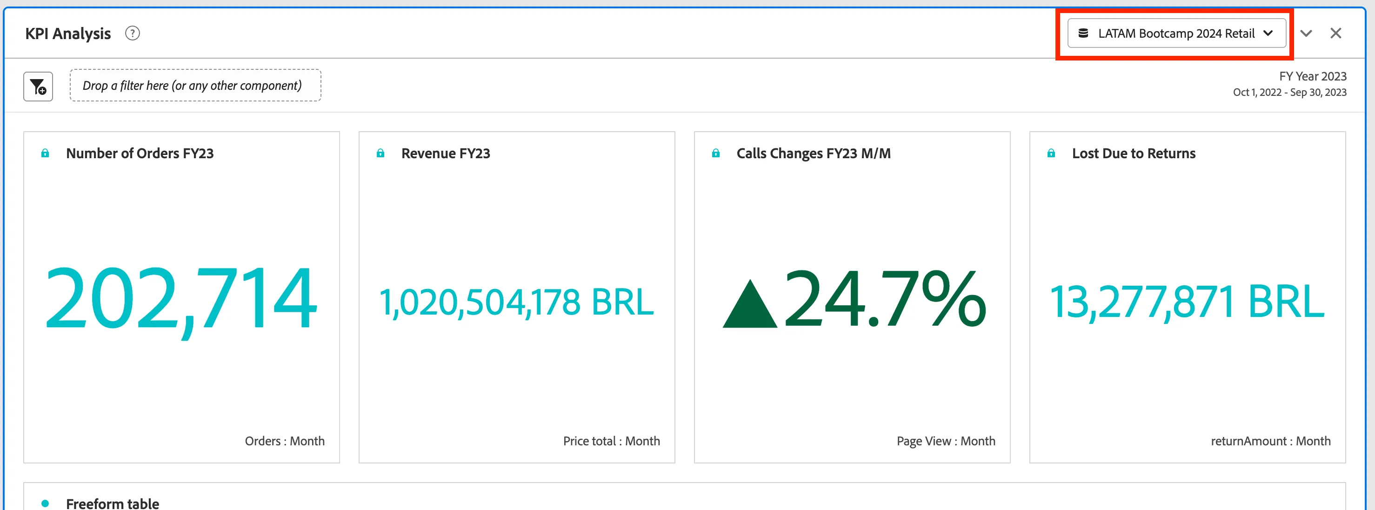
Task: Click the Orders : Month label
Action: pos(285,441)
